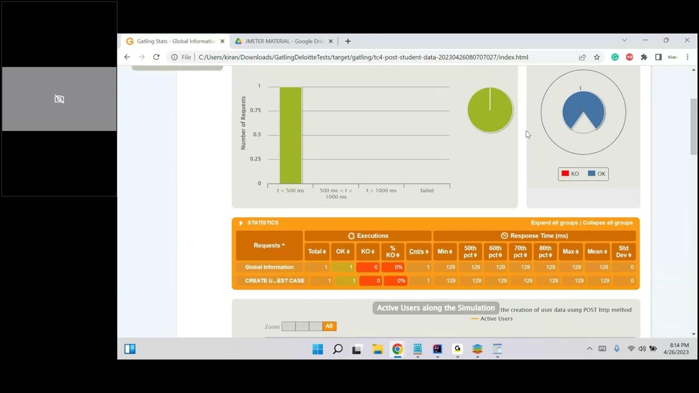Show hidden system tray icons
Viewport: 699px width, 393px height.
[x=589, y=349]
